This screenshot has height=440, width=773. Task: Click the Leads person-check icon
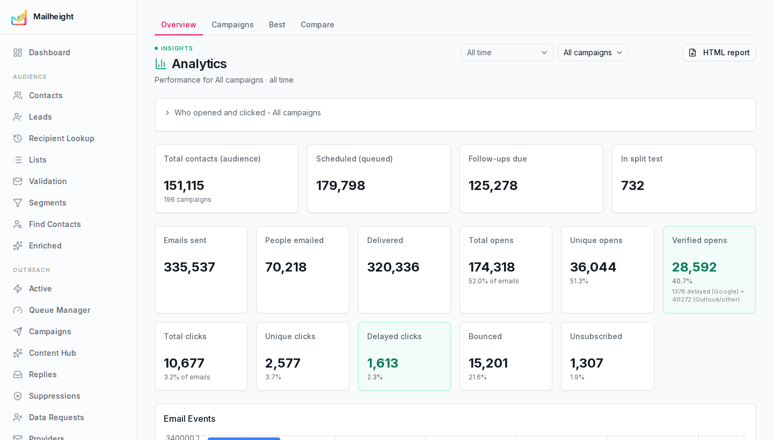tap(18, 117)
